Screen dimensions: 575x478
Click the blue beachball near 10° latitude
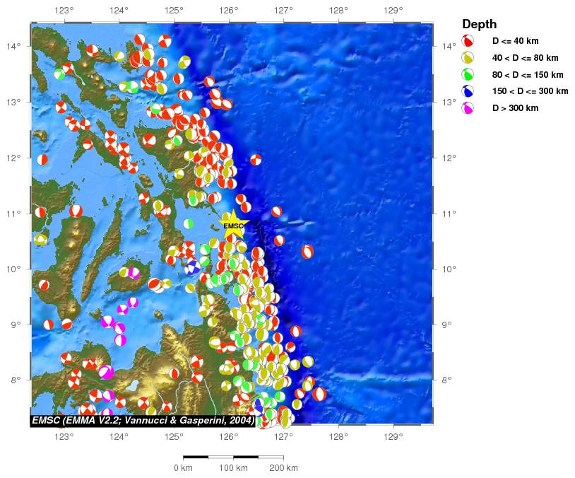(191, 267)
